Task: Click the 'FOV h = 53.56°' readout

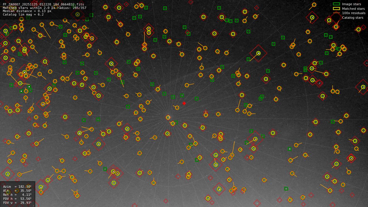Action: click(17, 199)
